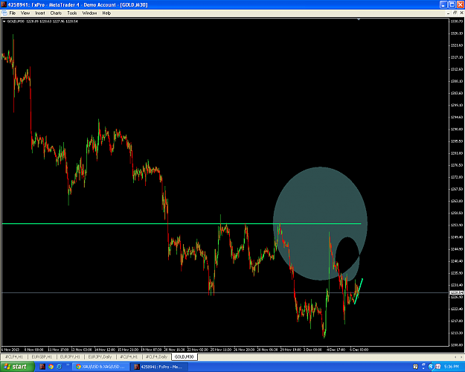
Task: Open the Help menu
Action: pos(106,13)
